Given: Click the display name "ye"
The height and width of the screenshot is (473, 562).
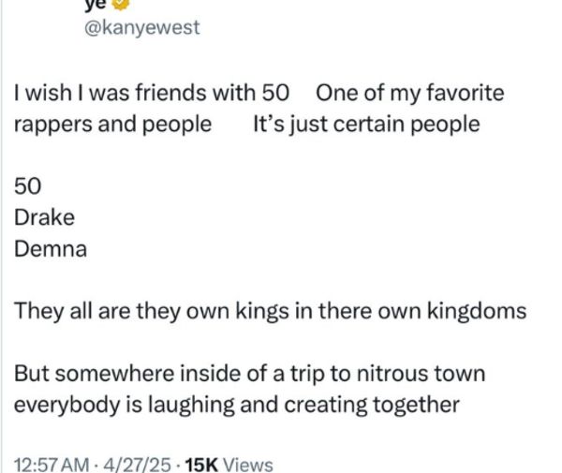Looking at the screenshot, I should tap(96, 5).
